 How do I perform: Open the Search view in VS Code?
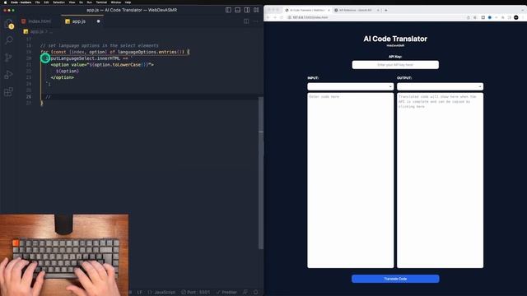click(9, 40)
